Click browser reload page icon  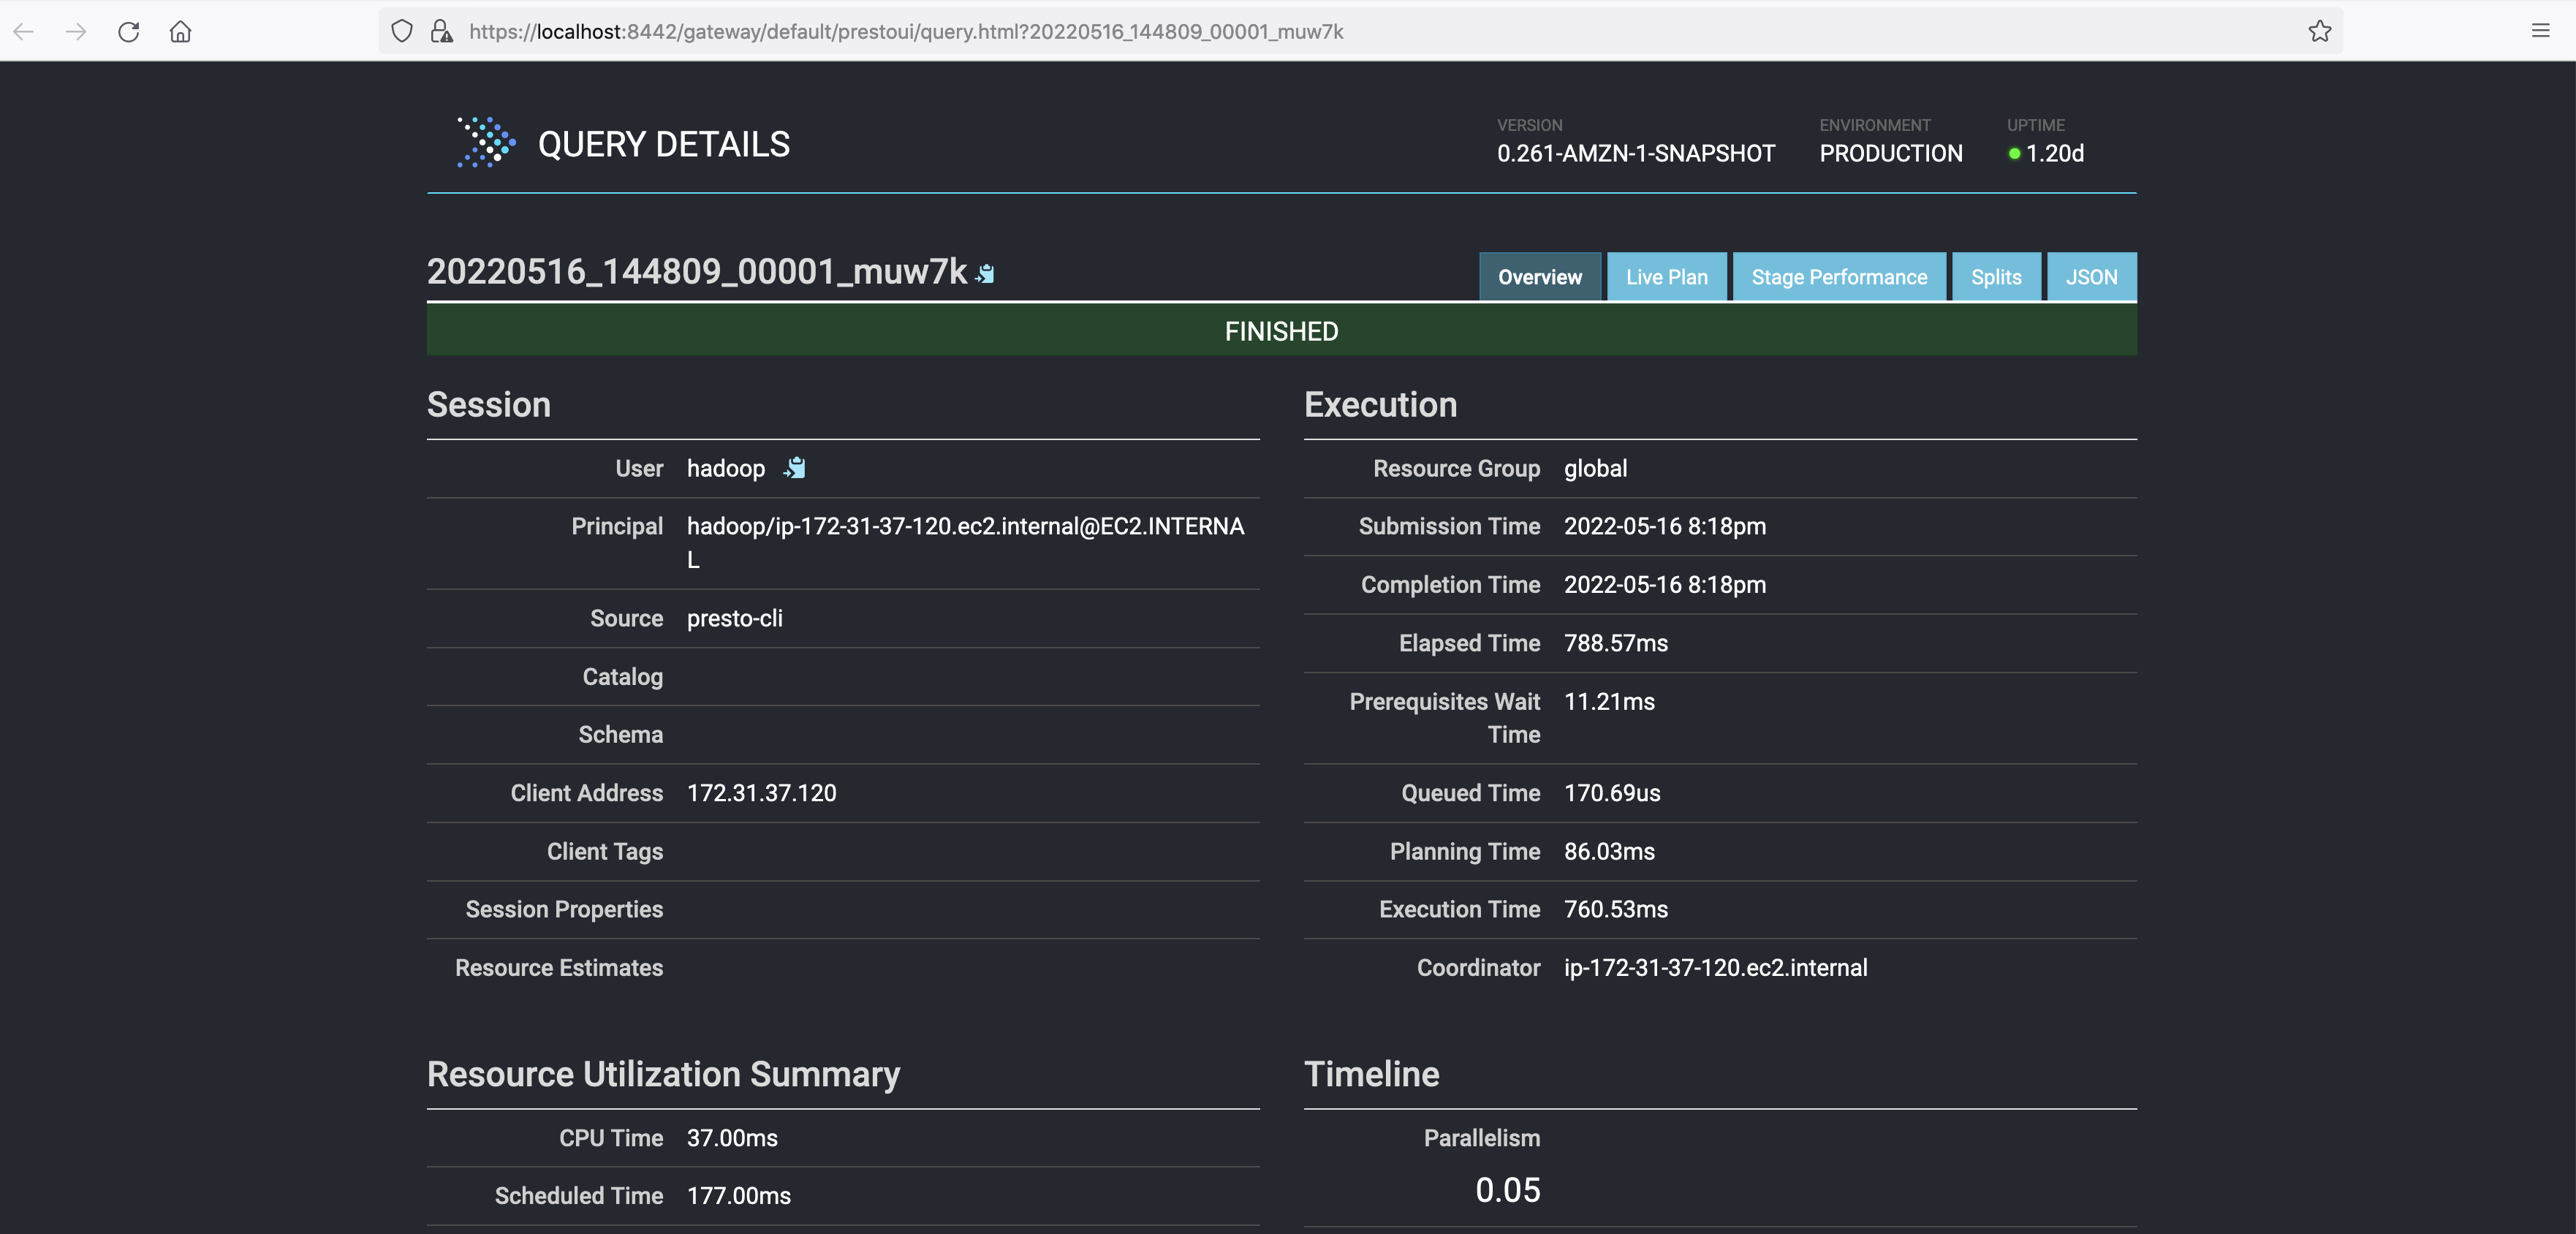[x=128, y=31]
